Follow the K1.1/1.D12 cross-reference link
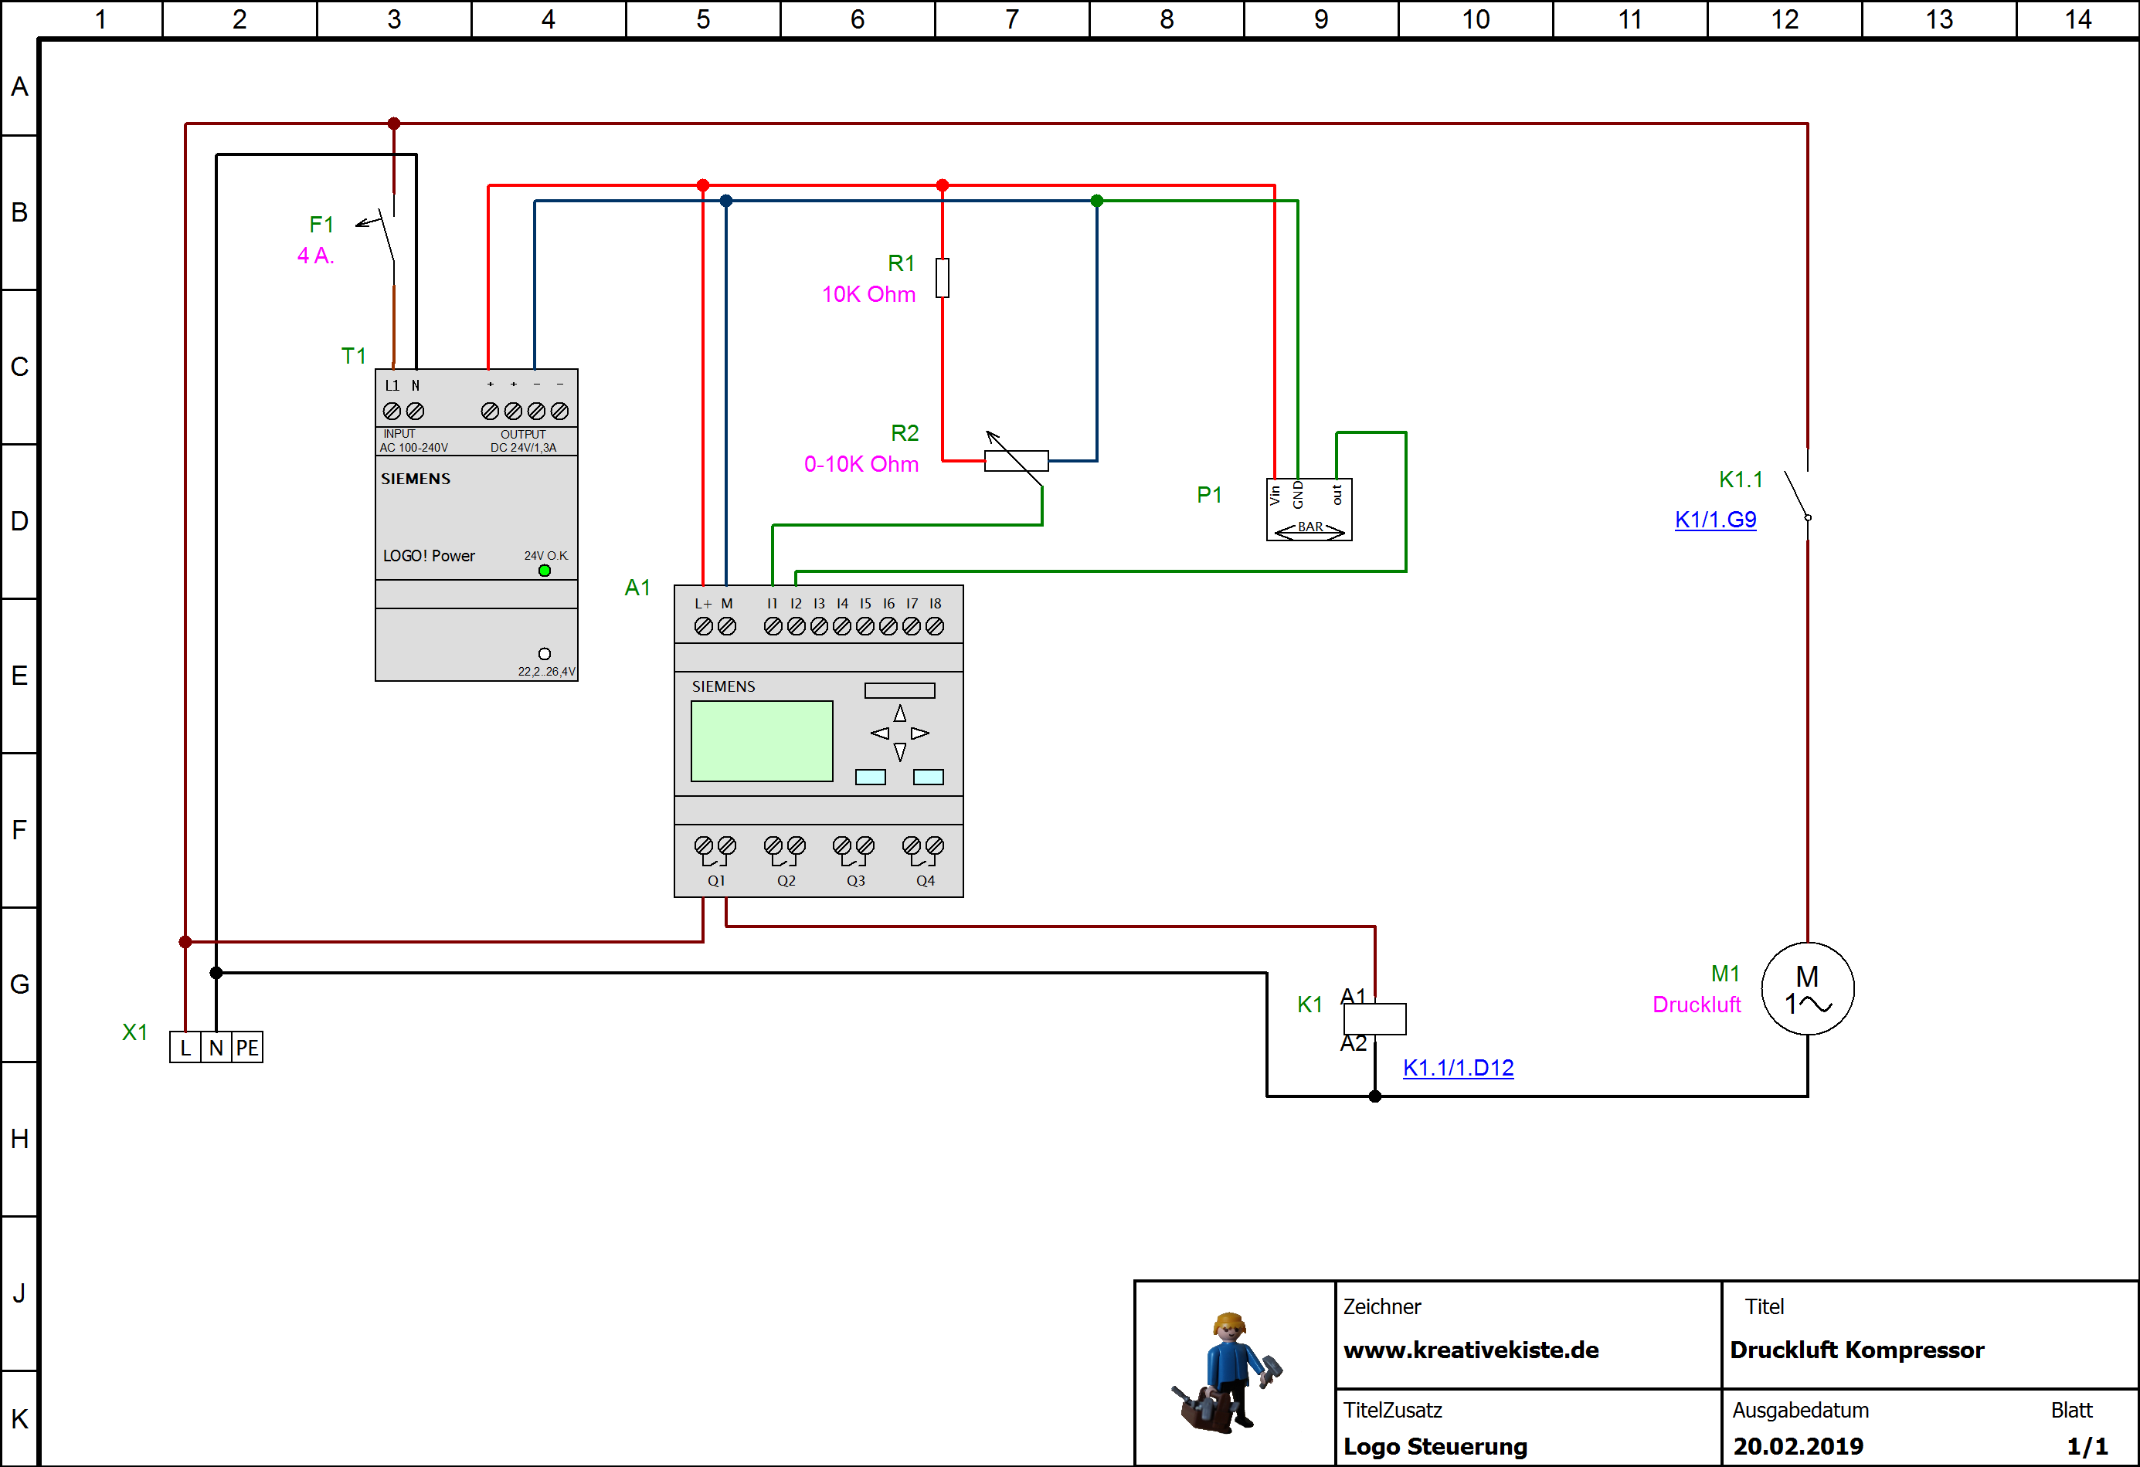Image resolution: width=2140 pixels, height=1467 pixels. pos(1458,1068)
